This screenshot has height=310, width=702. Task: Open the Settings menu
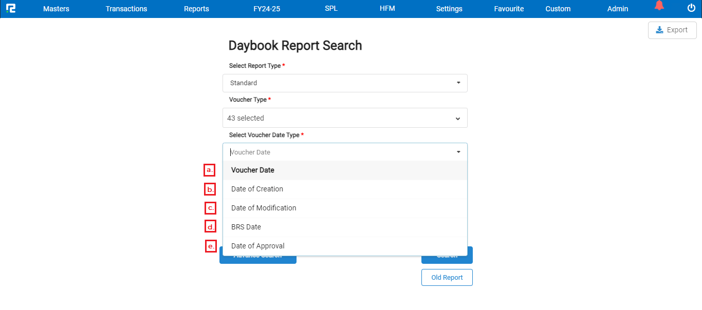click(x=449, y=9)
